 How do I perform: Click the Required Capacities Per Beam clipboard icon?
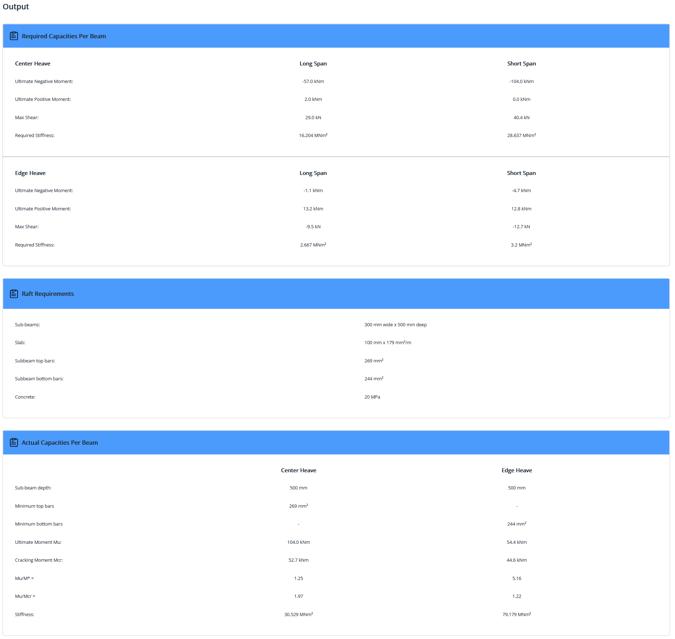pos(14,36)
